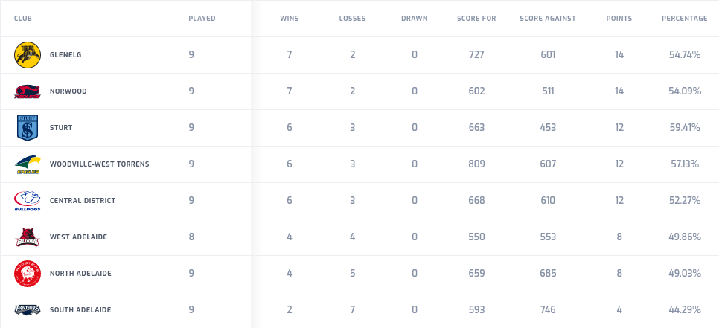Open the Woodville-West Torrens team name
Viewport: 719px width, 328px height.
click(x=99, y=164)
